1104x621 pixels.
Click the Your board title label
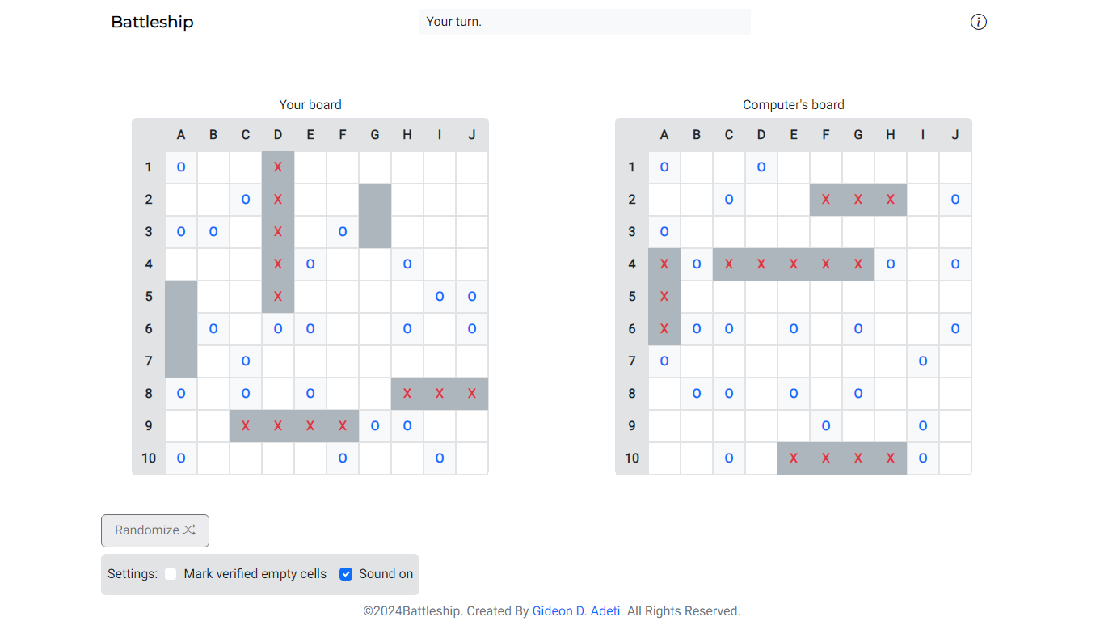click(310, 104)
